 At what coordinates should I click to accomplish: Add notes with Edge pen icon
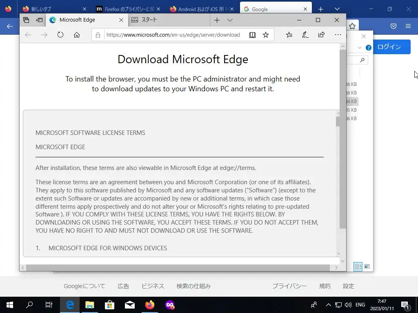pyautogui.click(x=305, y=35)
